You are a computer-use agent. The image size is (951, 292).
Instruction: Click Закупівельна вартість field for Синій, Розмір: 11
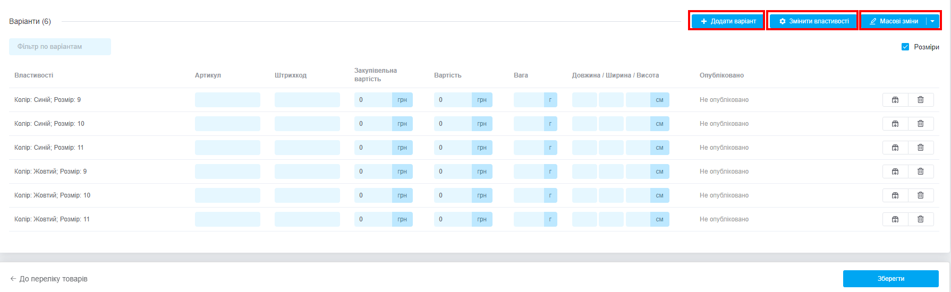[373, 148]
